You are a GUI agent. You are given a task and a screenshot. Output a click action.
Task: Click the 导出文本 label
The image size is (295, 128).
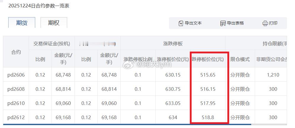point(193,23)
